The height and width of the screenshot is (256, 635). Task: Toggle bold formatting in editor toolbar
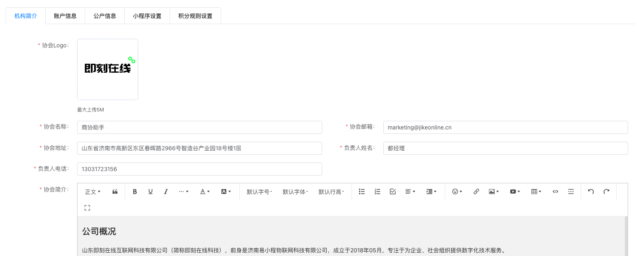point(135,191)
